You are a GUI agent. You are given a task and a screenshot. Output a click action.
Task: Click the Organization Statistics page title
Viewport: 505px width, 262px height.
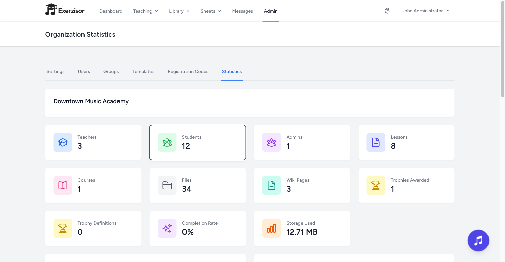click(x=80, y=34)
